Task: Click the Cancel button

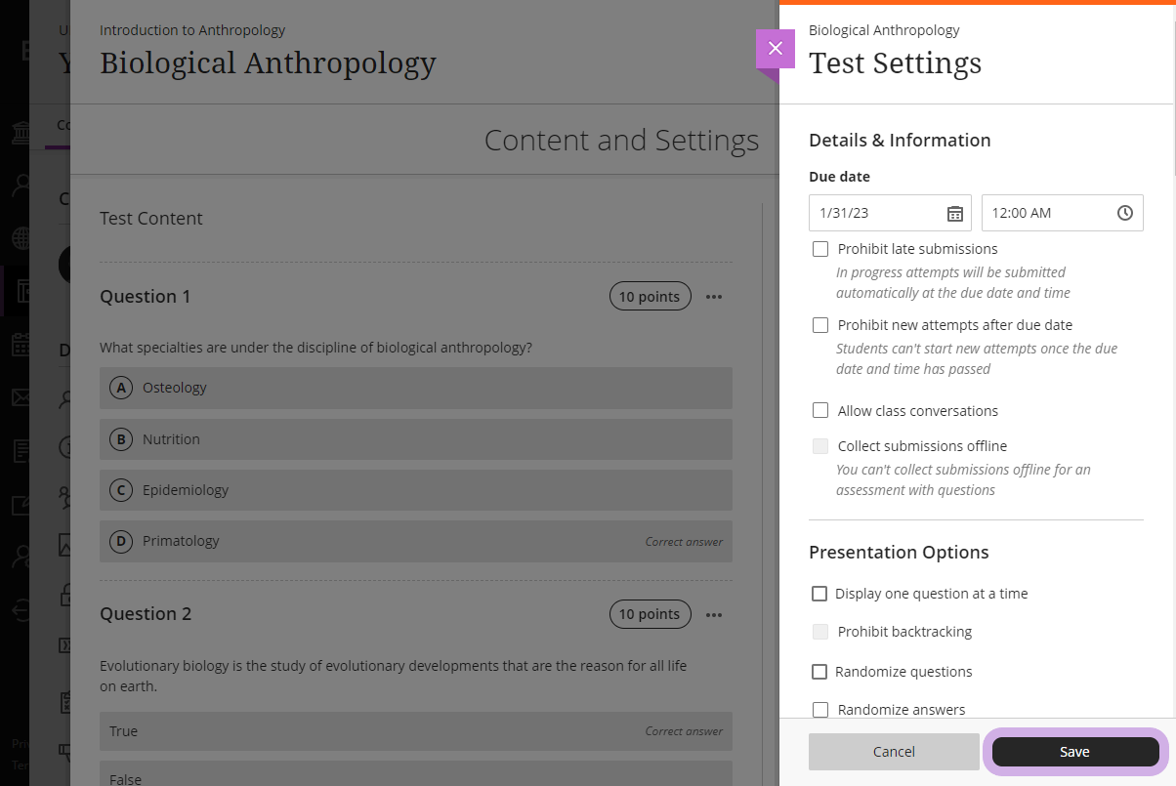Action: [x=894, y=752]
